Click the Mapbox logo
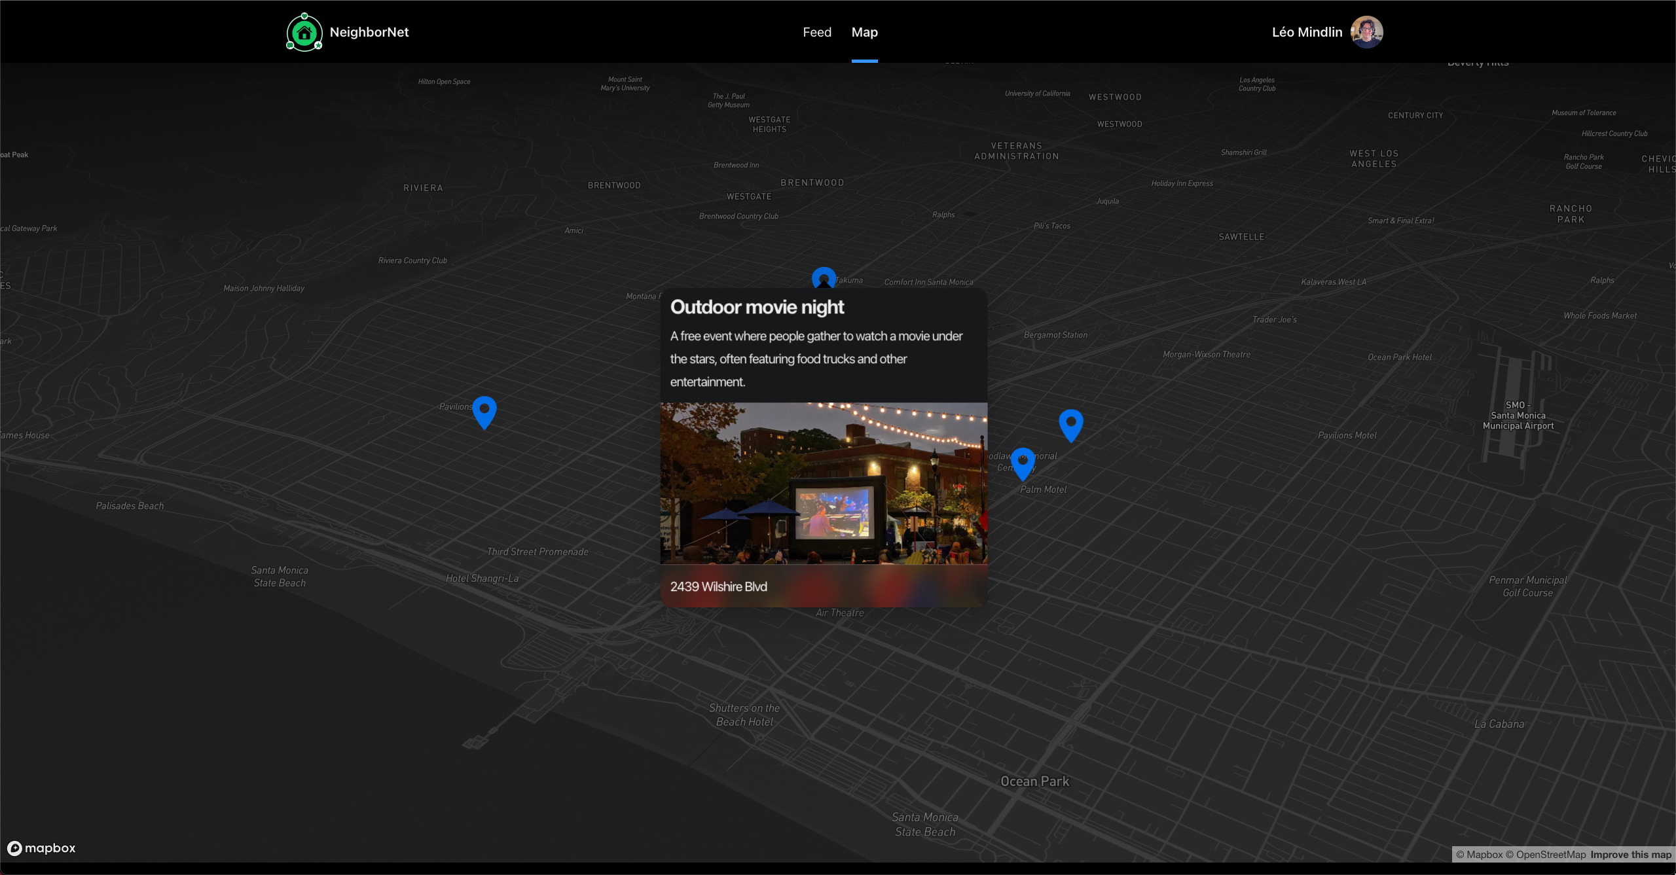This screenshot has width=1676, height=875. (42, 848)
